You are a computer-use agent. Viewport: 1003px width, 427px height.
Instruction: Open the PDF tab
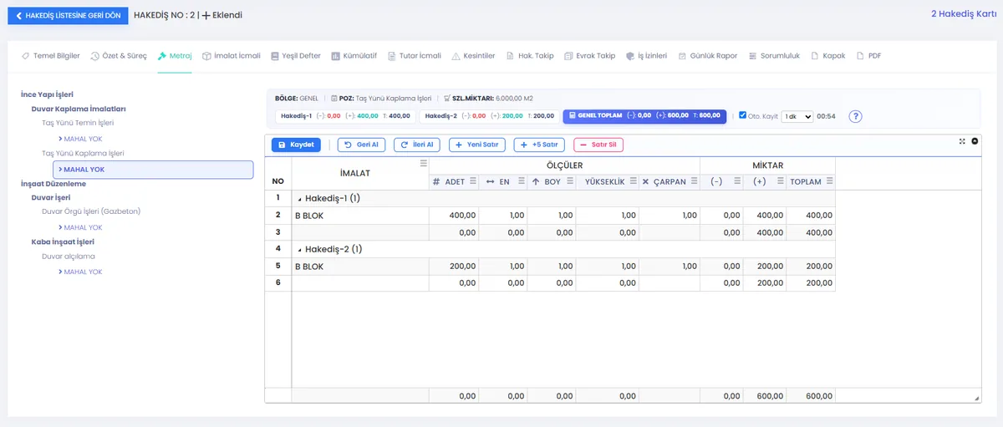868,56
